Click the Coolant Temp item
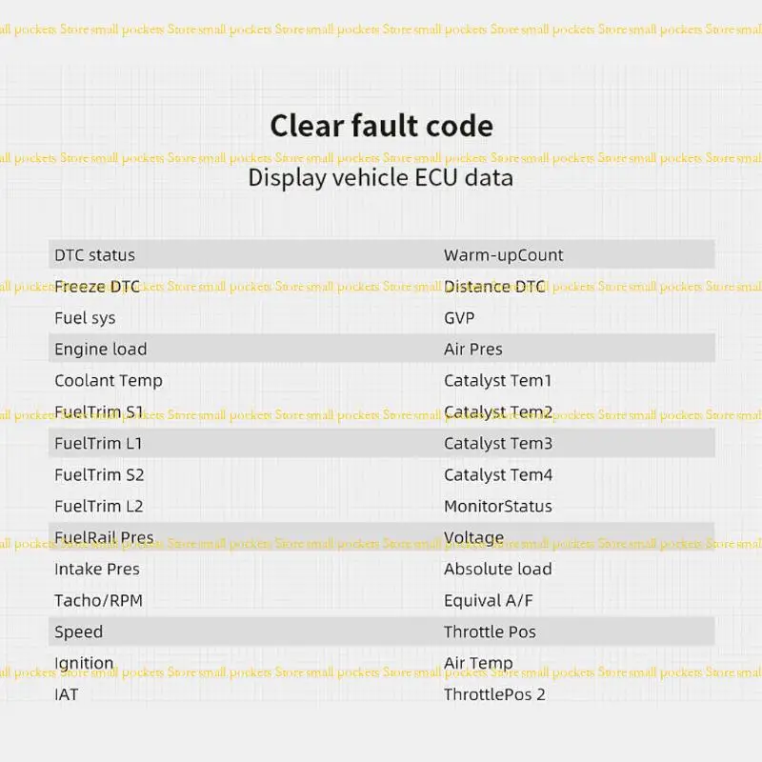This screenshot has width=762, height=762. point(109,381)
